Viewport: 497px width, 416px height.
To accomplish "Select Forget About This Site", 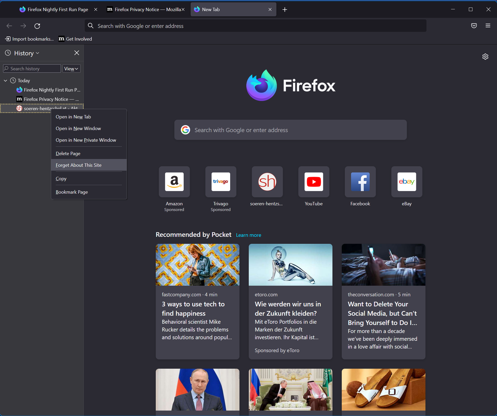I will [x=79, y=165].
